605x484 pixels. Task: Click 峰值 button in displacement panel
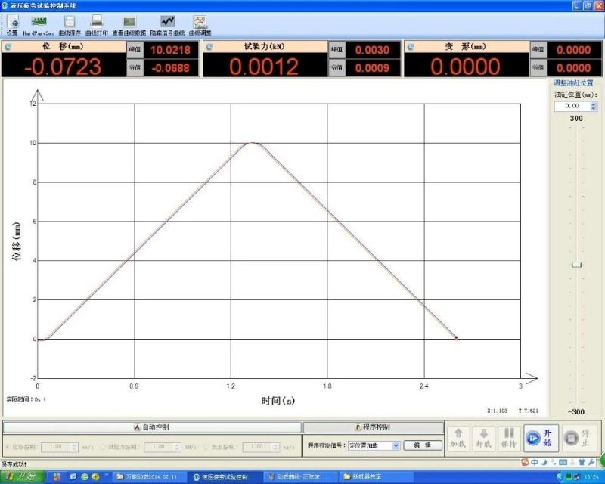coord(135,50)
